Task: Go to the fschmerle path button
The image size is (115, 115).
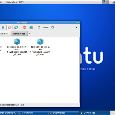Action: [5, 34]
